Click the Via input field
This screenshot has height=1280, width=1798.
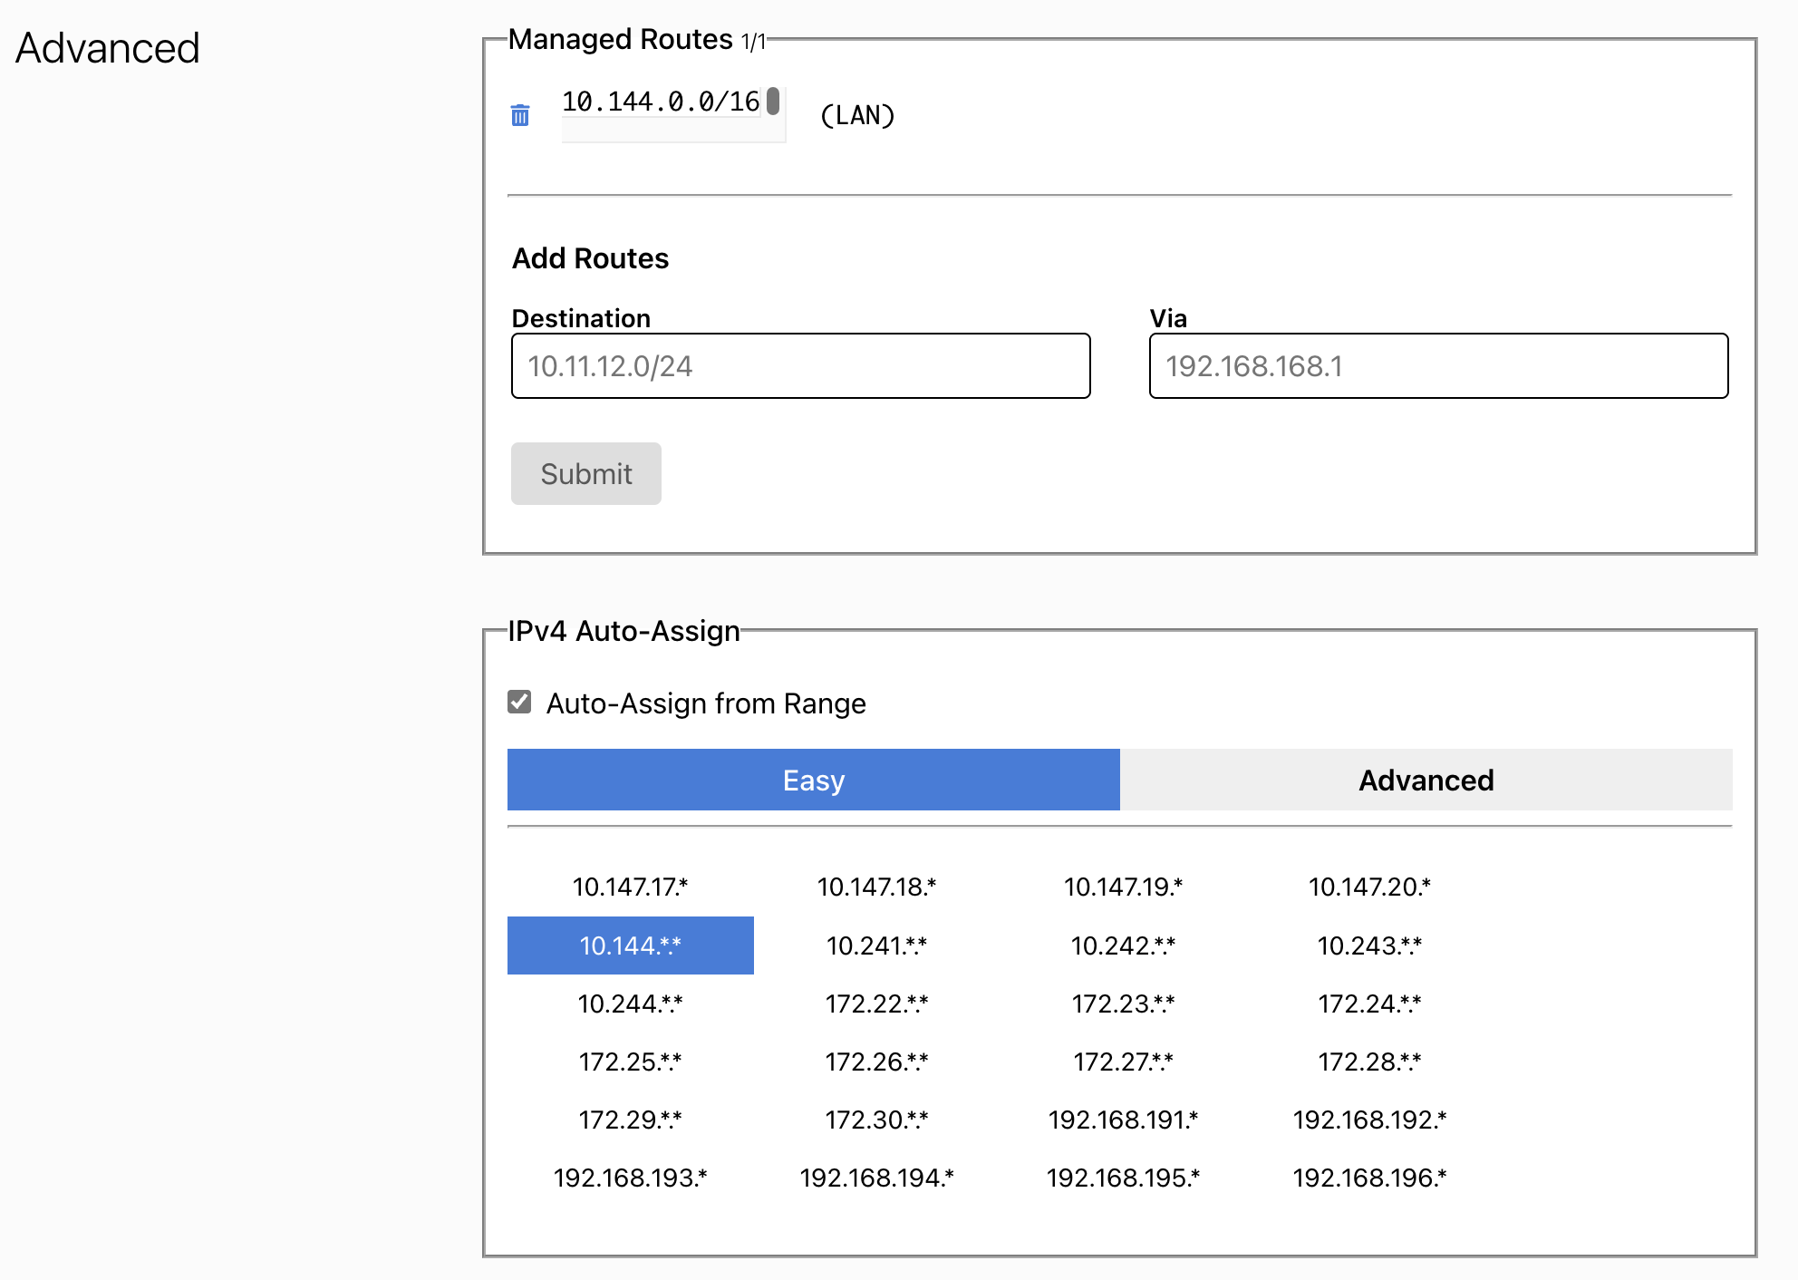pyautogui.click(x=1438, y=366)
